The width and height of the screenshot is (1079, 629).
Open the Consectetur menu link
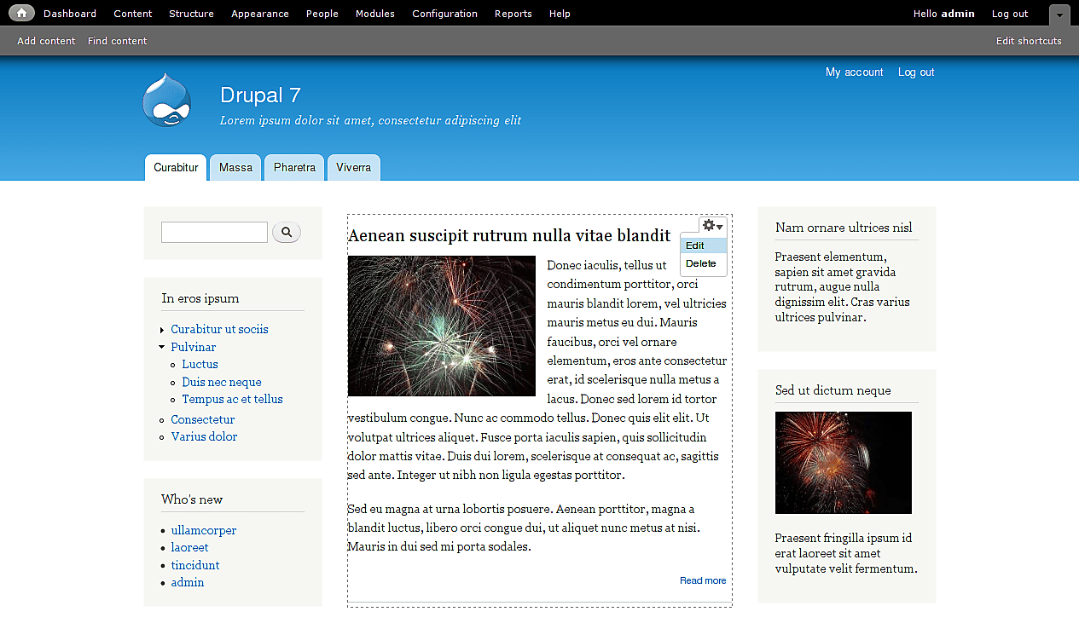(203, 419)
